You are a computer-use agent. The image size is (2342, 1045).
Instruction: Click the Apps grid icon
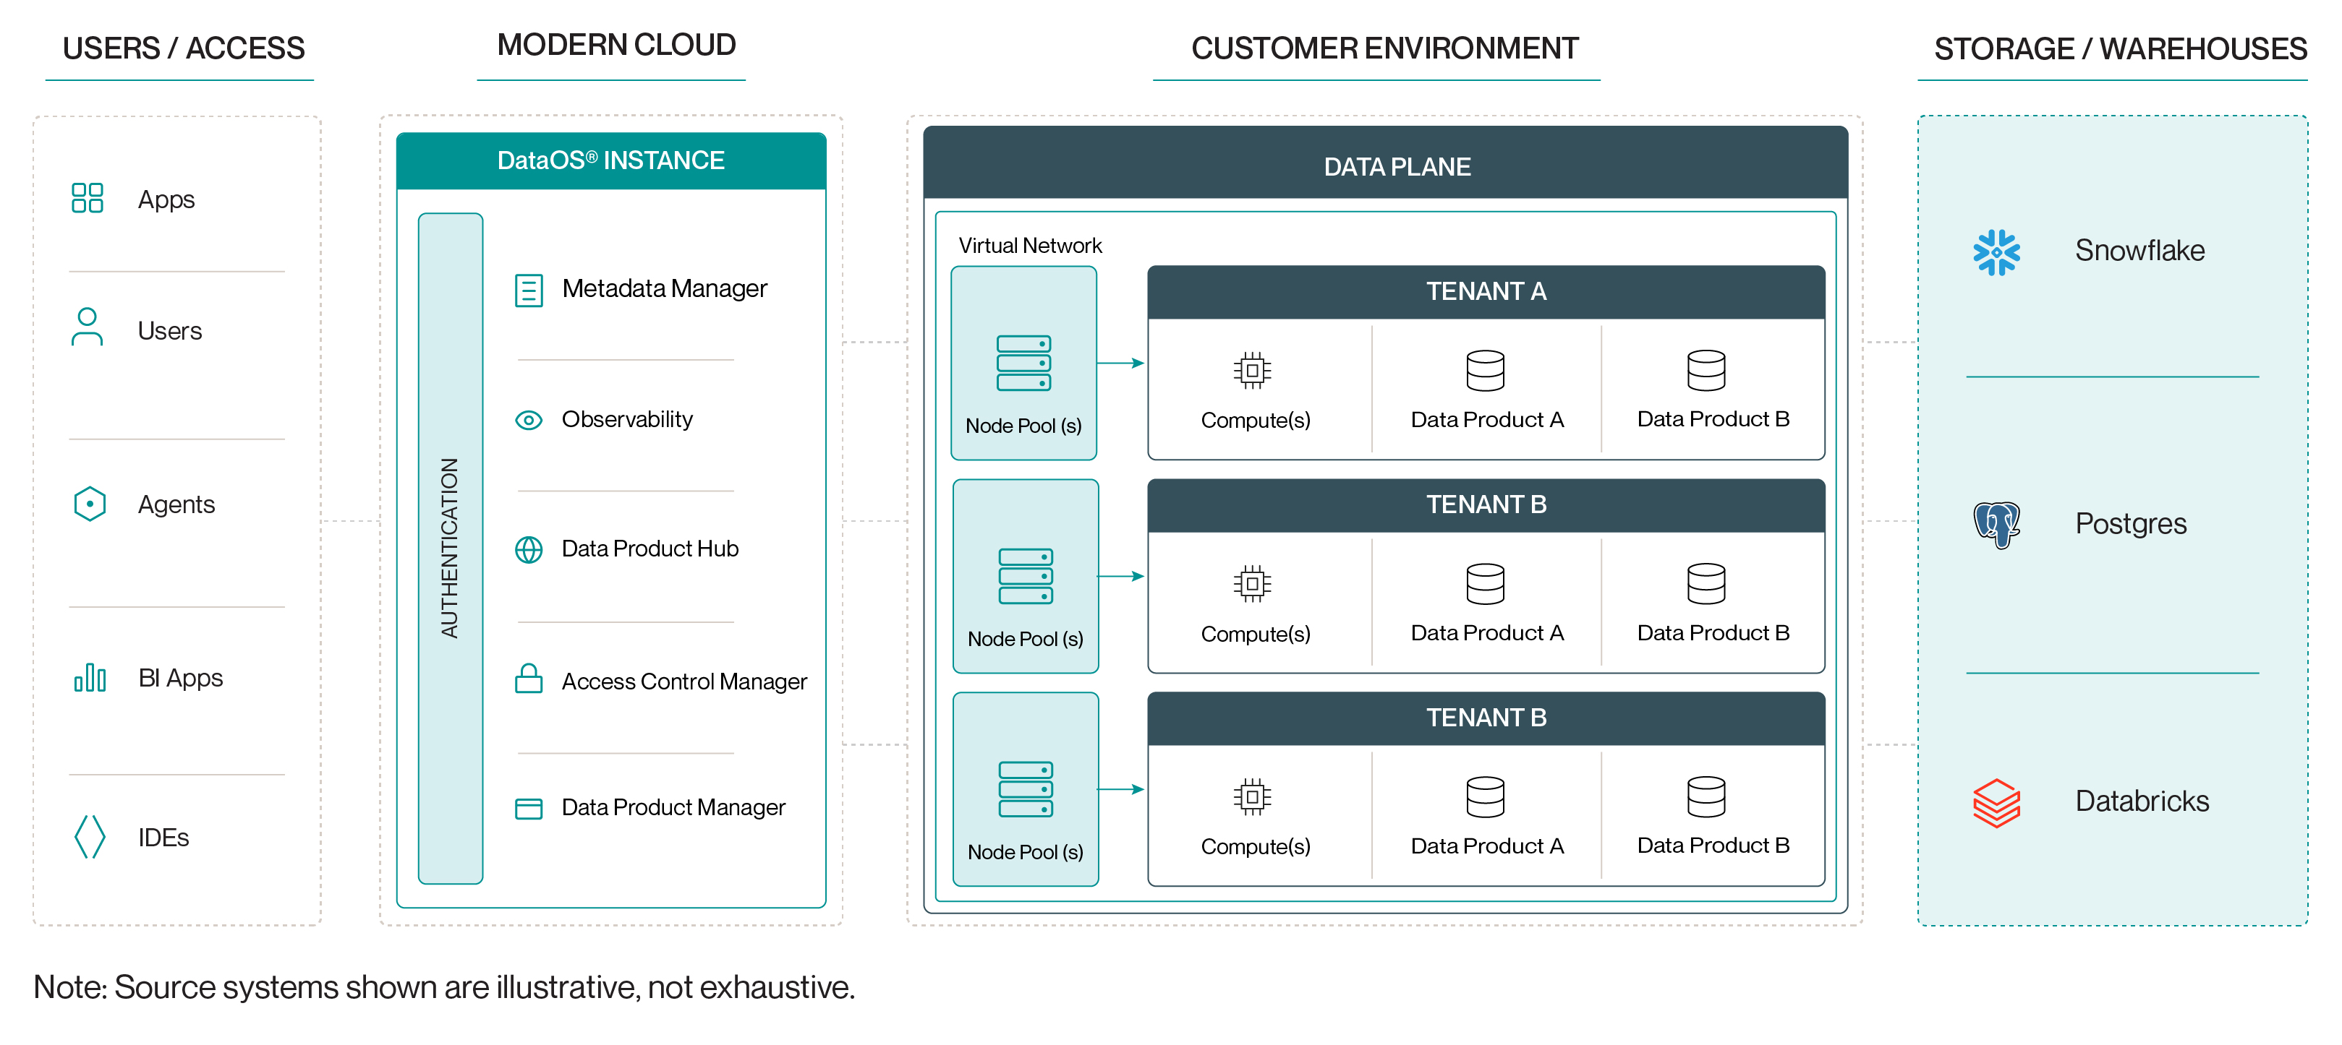click(x=88, y=198)
